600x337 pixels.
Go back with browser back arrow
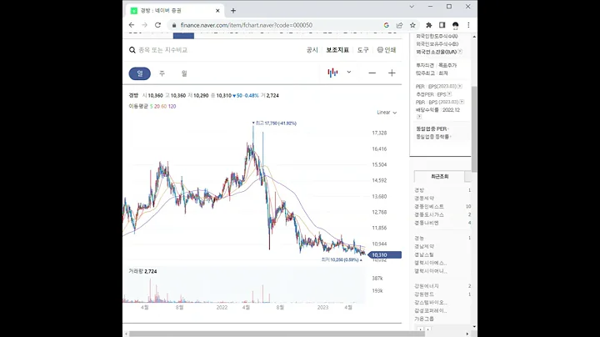point(132,25)
